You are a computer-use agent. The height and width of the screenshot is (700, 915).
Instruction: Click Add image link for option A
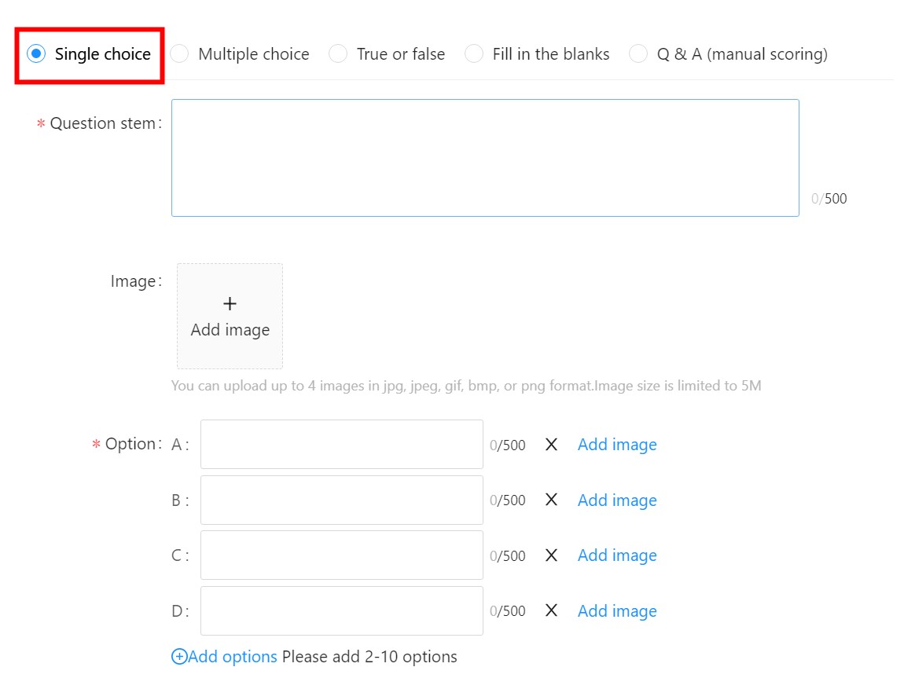point(617,445)
